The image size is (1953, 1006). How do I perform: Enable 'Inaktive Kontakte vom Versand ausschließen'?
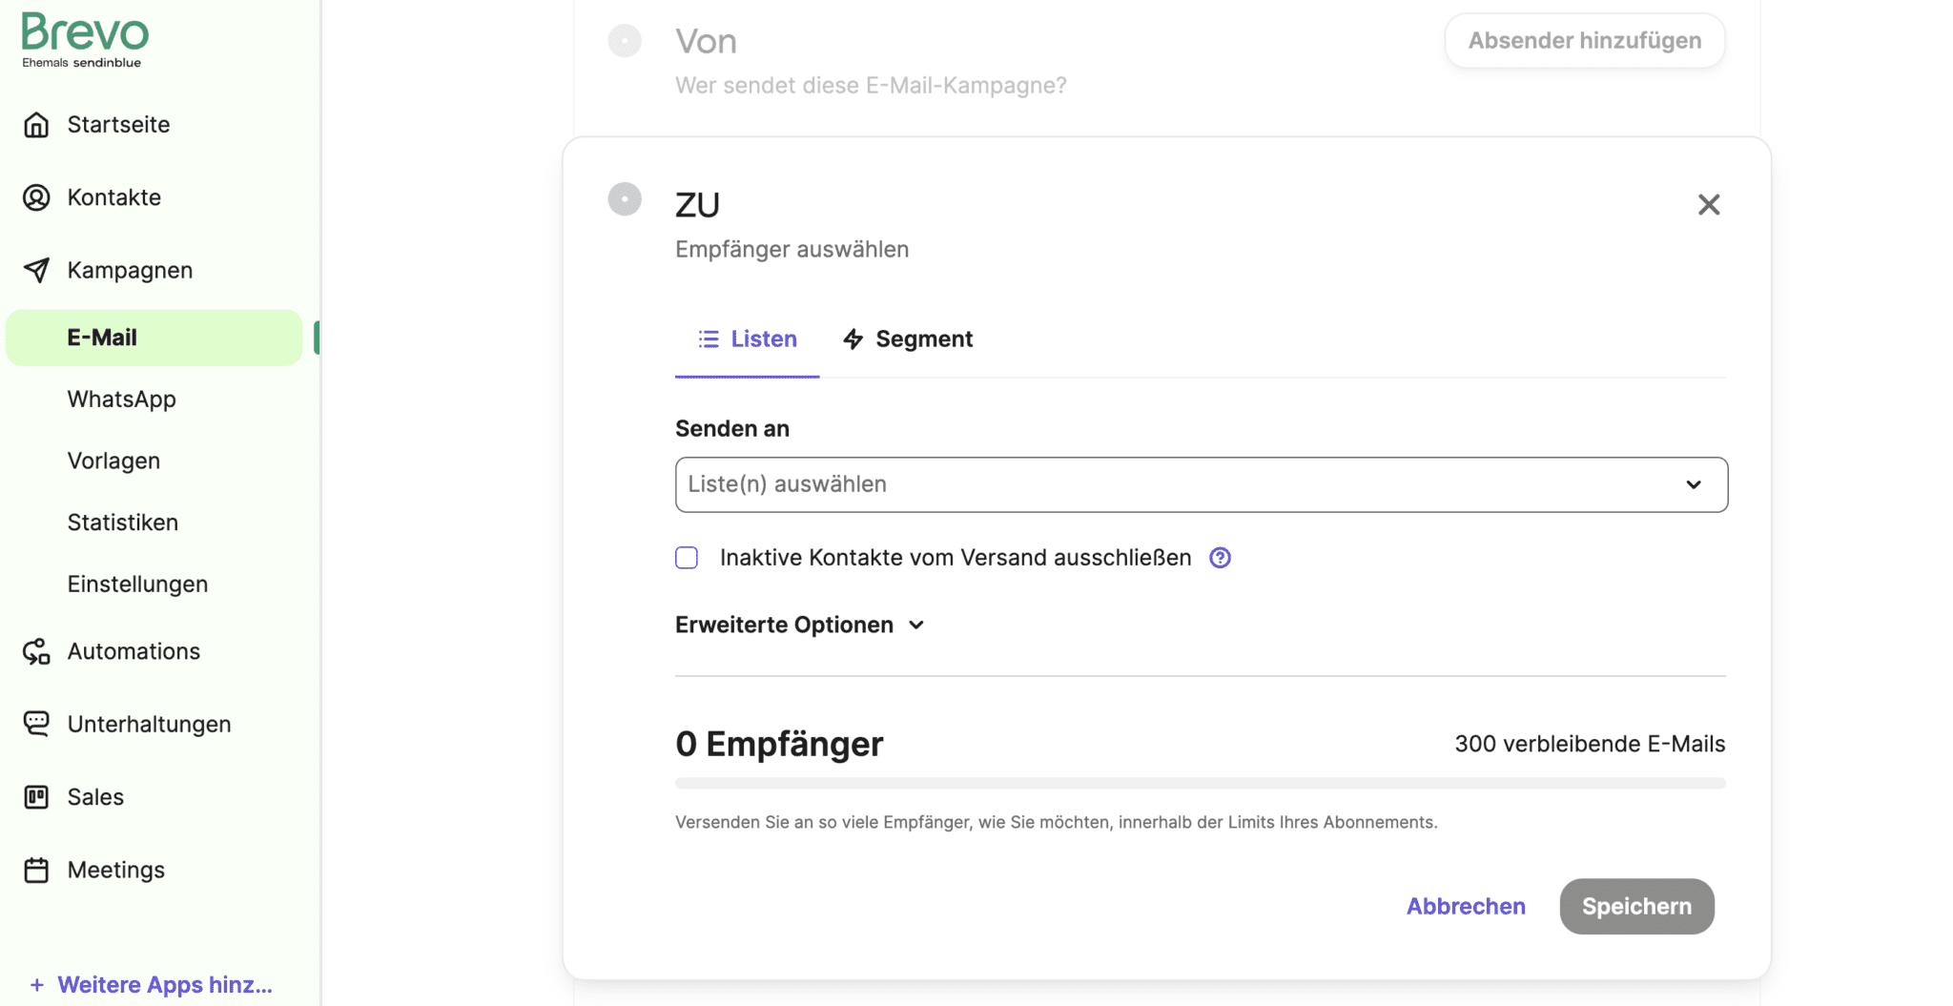(x=686, y=557)
